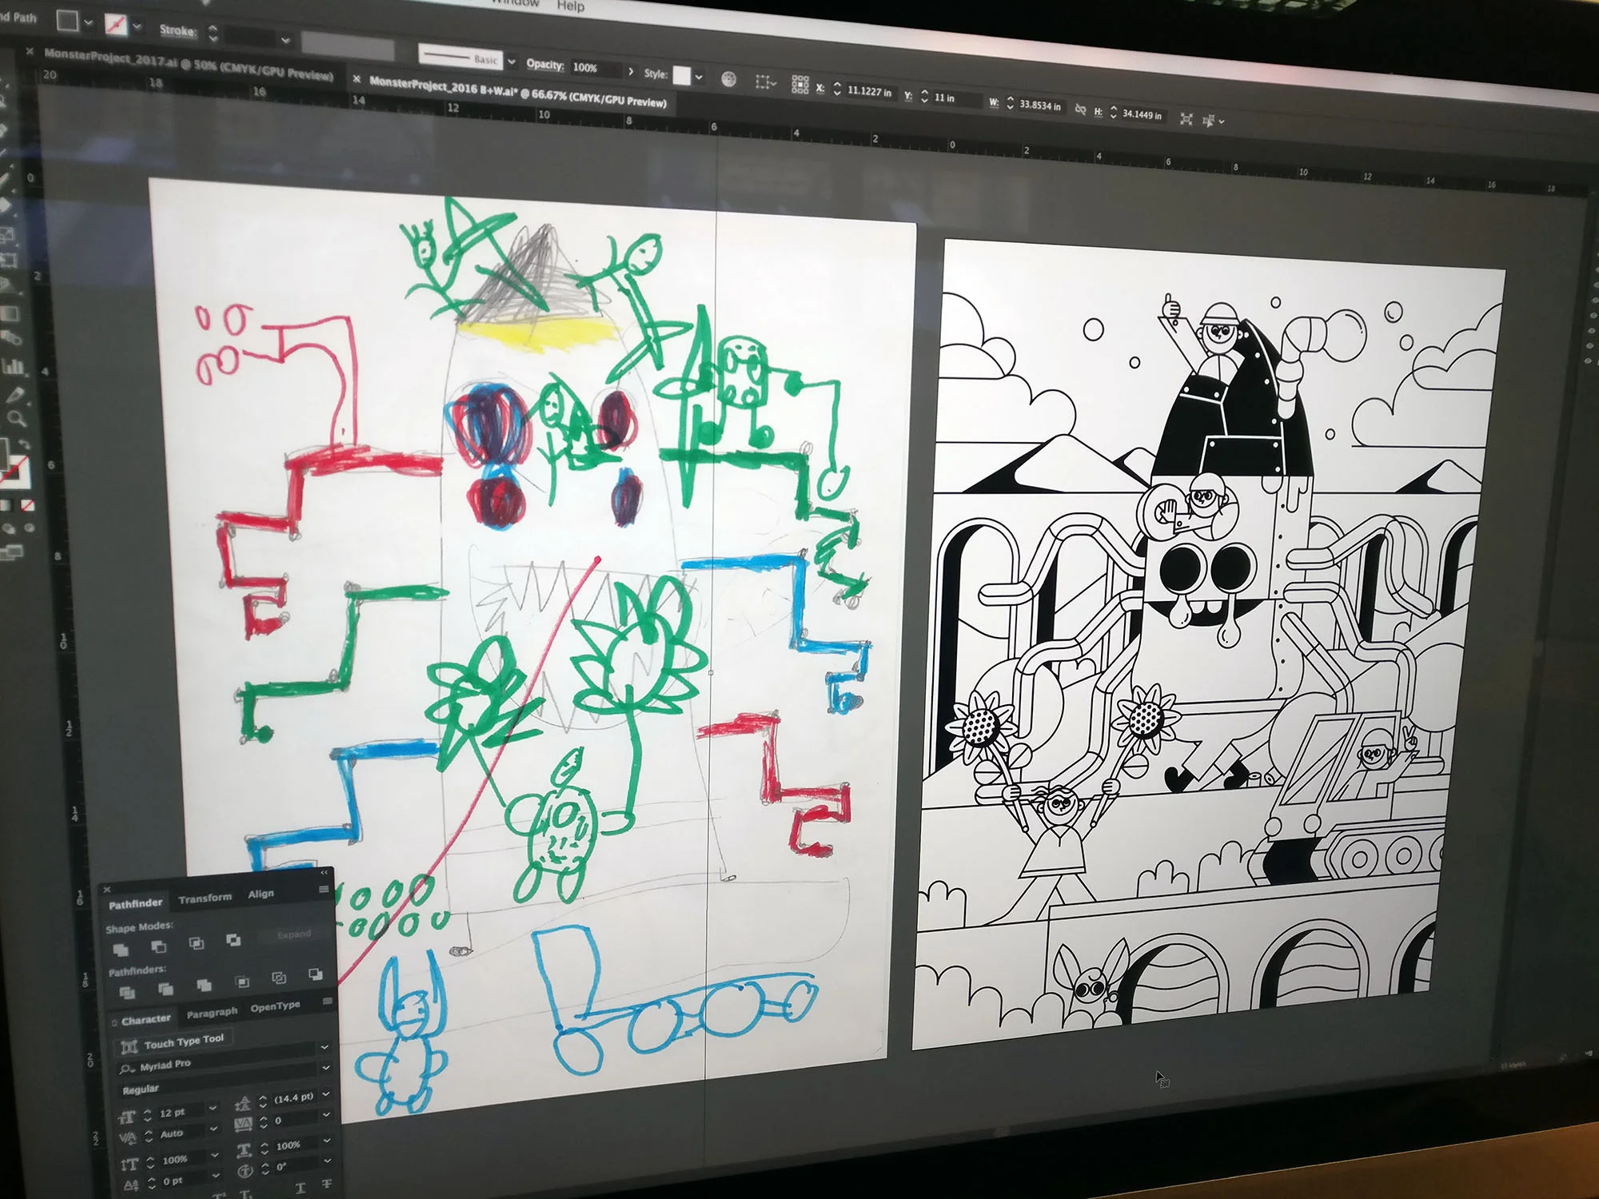The height and width of the screenshot is (1199, 1599).
Task: Click the Expand button in Pathfinder
Action: point(293,934)
